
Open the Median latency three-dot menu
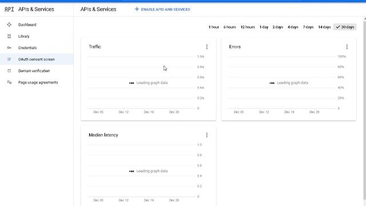(x=207, y=135)
